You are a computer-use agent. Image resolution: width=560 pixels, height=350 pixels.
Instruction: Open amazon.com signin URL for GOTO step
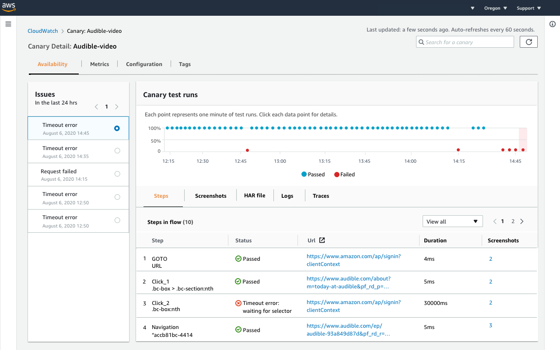353,260
